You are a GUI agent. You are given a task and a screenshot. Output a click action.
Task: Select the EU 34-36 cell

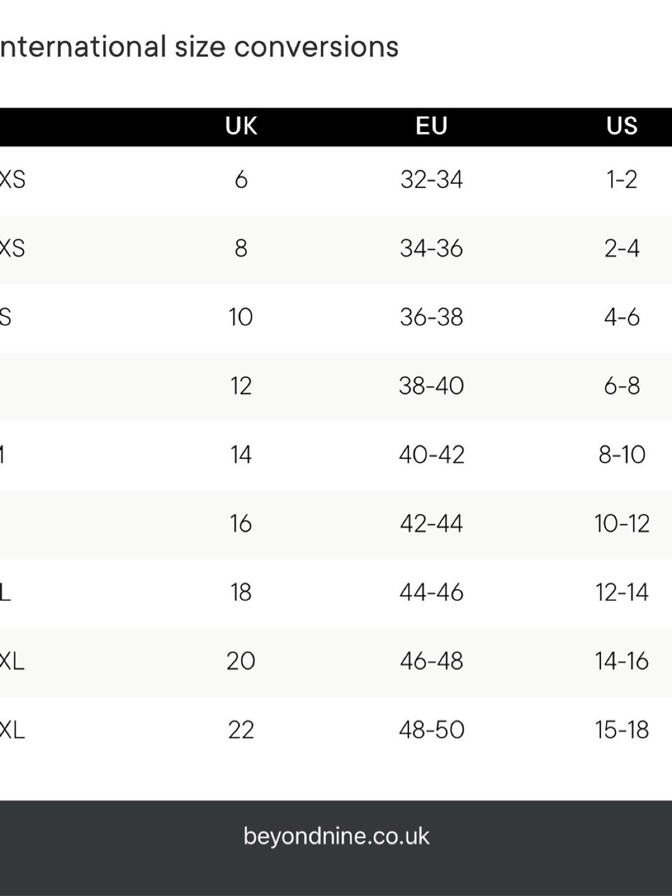tap(431, 249)
